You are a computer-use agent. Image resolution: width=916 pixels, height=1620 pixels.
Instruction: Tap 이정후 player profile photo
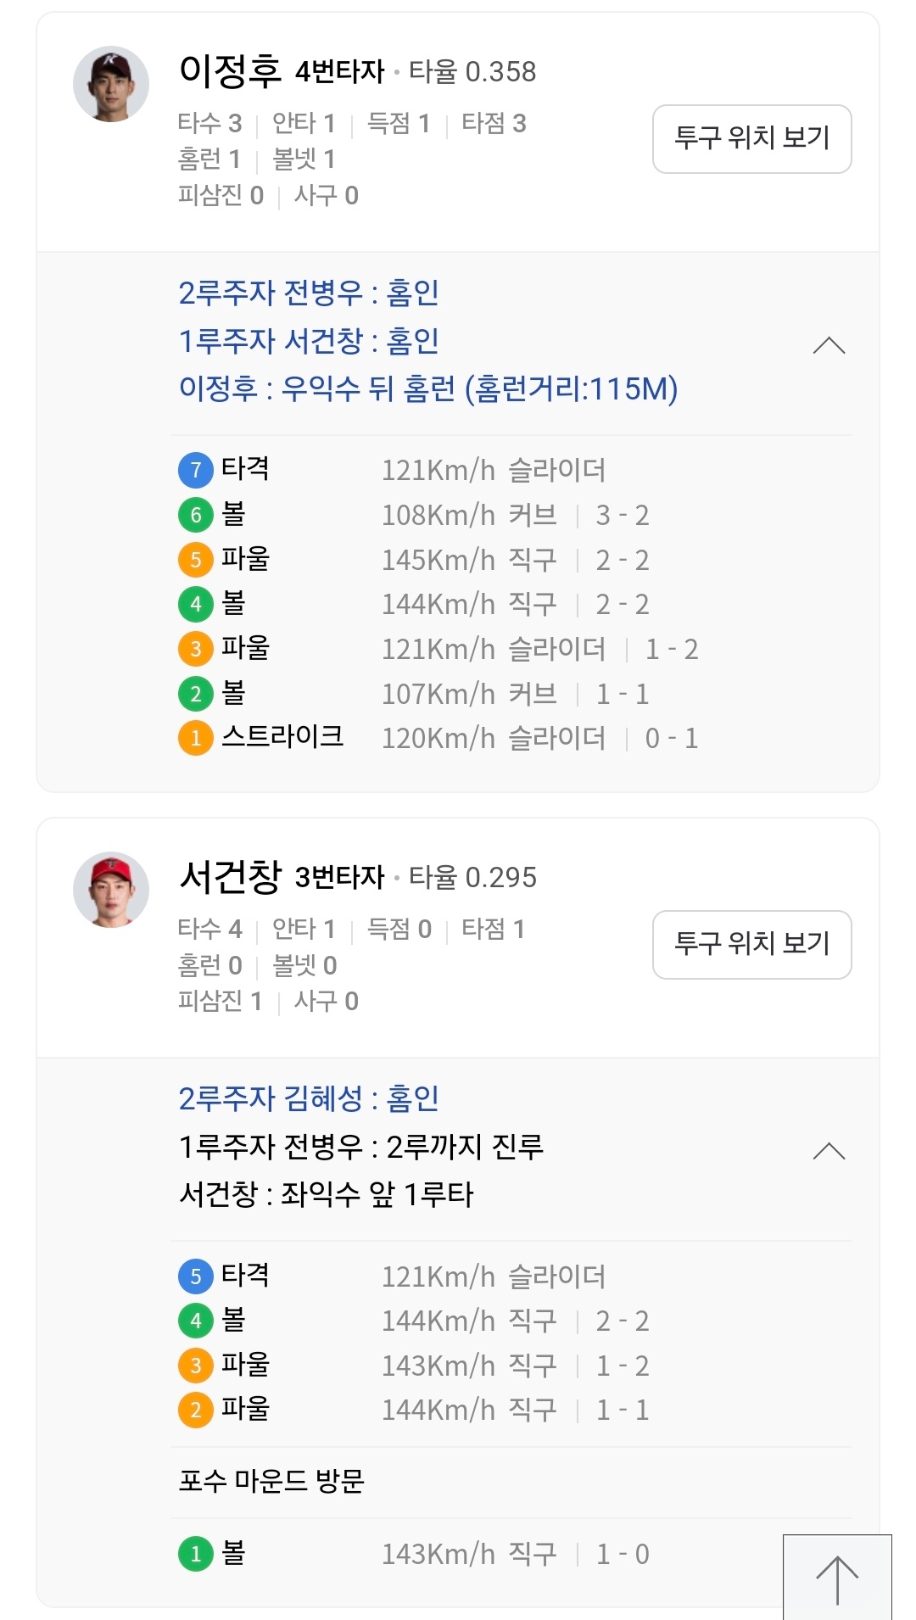pyautogui.click(x=111, y=84)
